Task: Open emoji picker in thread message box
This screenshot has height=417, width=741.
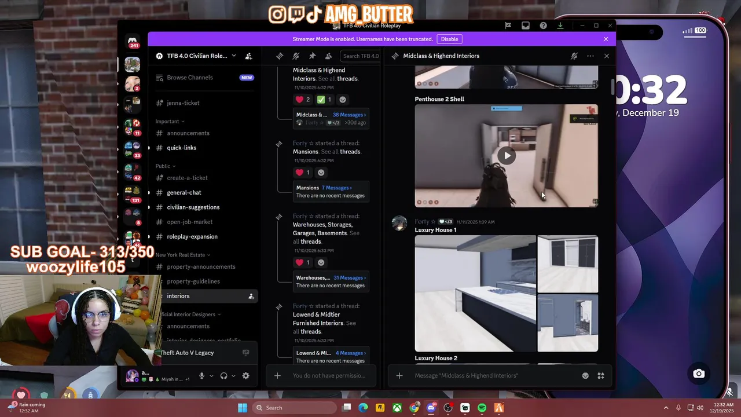Action: click(585, 376)
